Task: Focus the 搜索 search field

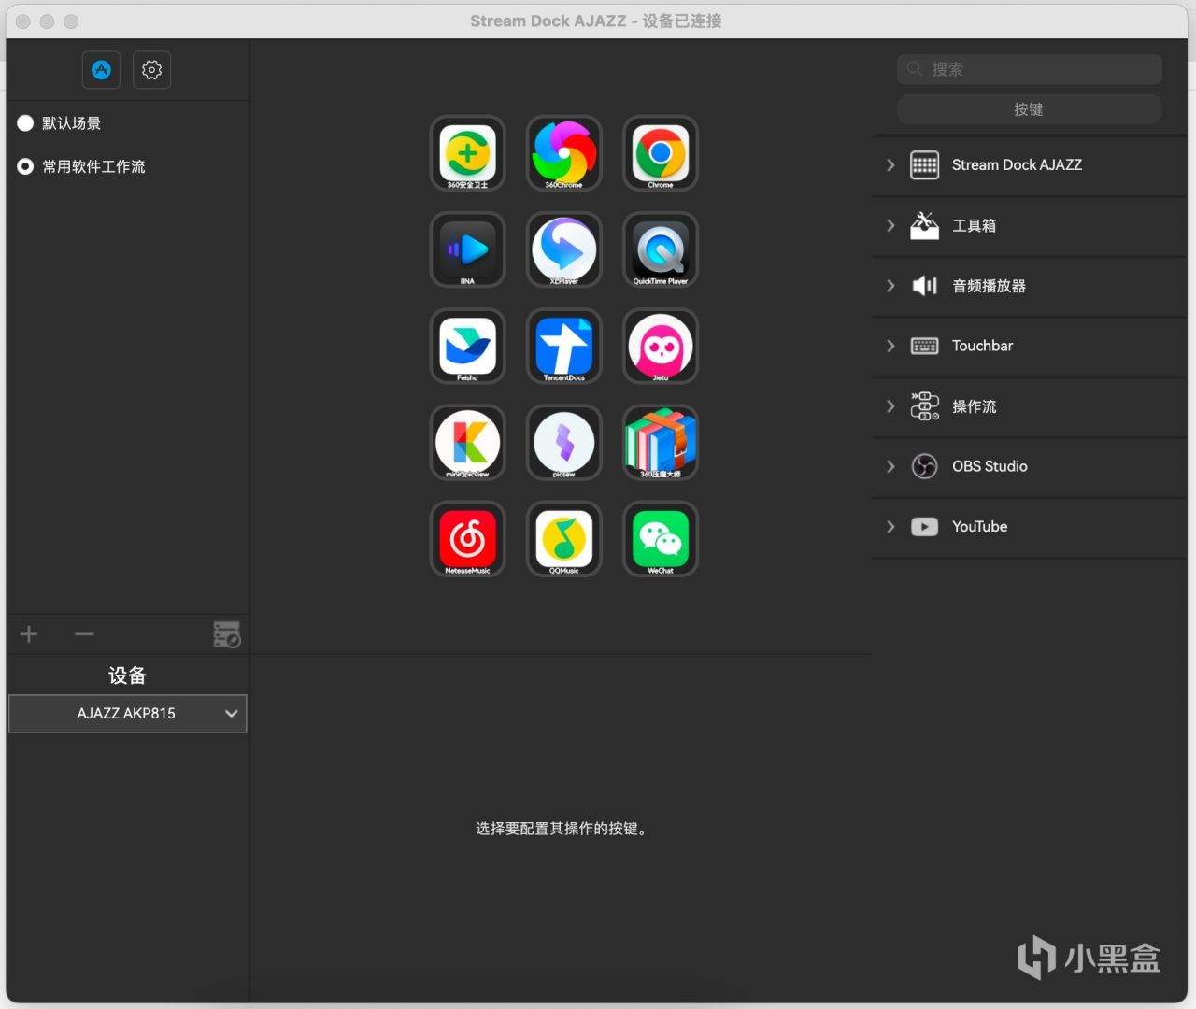Action: 1029,69
